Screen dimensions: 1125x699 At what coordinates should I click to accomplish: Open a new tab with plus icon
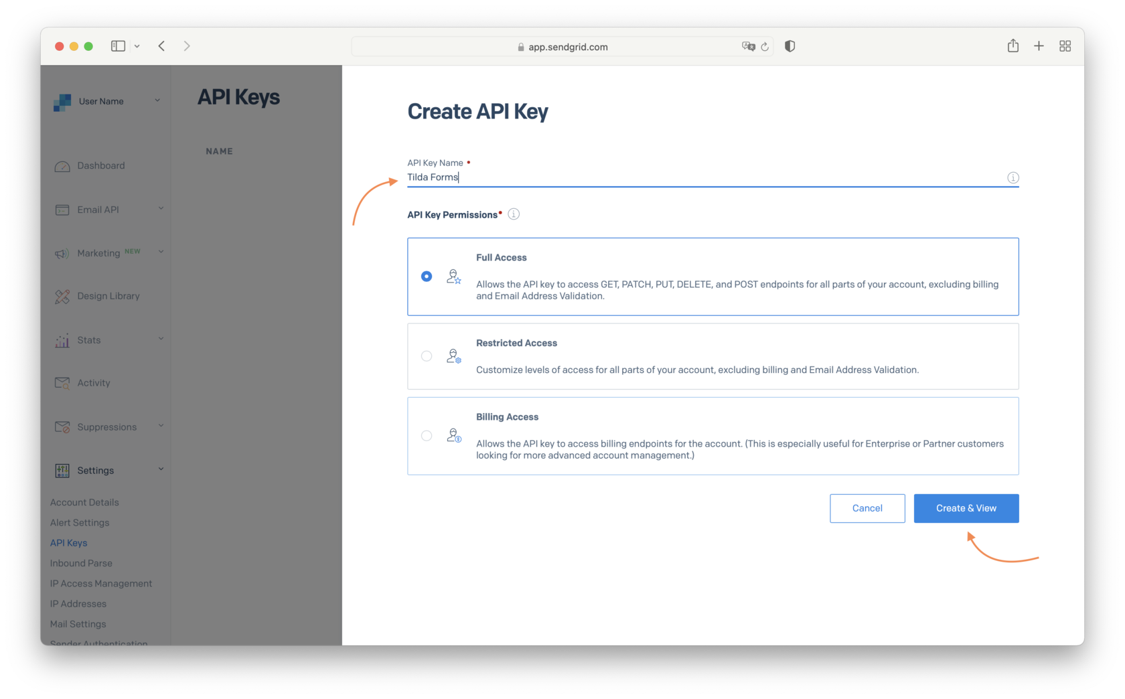[1039, 46]
